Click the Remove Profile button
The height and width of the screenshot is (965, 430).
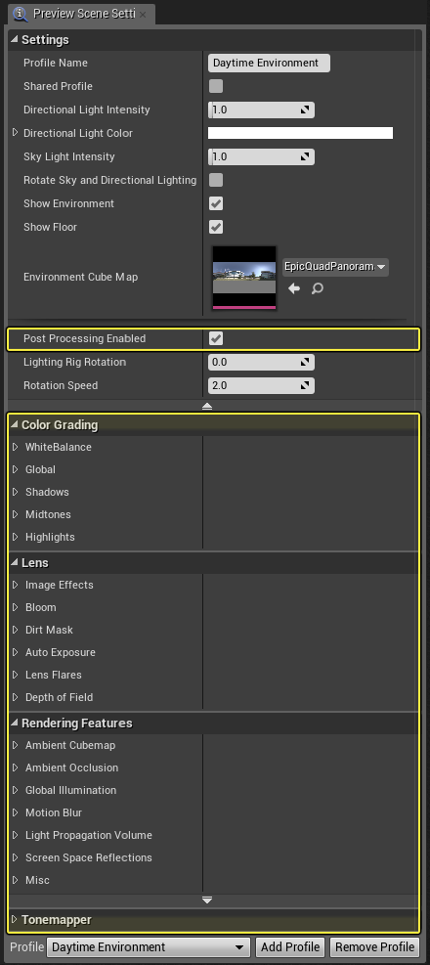(374, 947)
